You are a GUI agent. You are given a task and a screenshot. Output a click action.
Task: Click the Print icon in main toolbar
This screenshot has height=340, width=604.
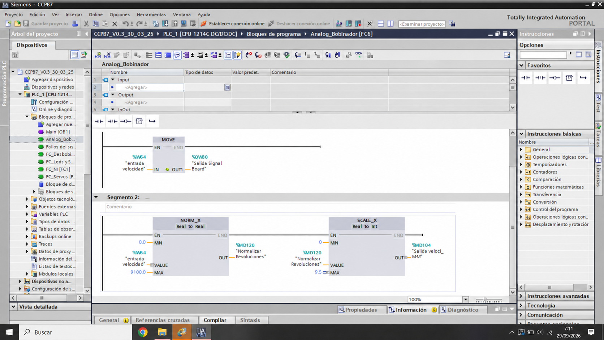point(75,23)
